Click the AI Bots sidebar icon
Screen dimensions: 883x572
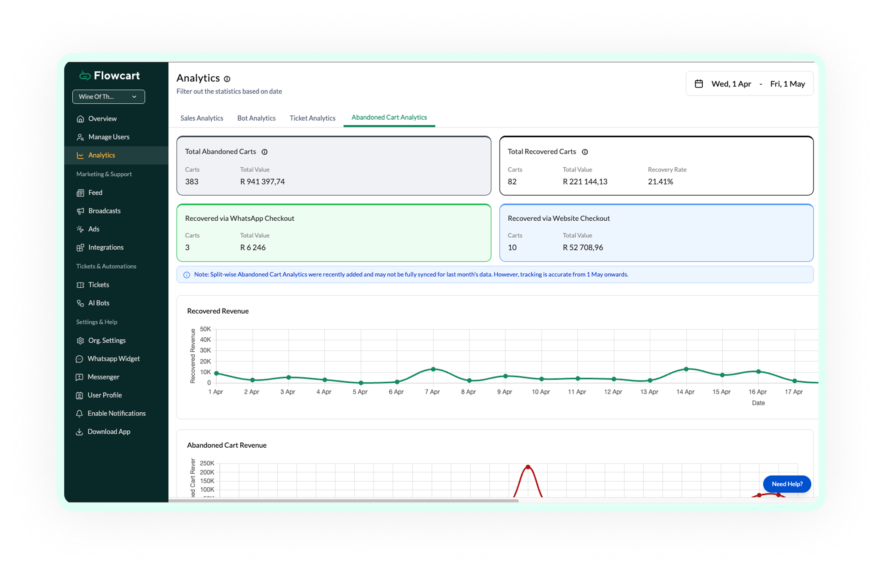pyautogui.click(x=80, y=303)
